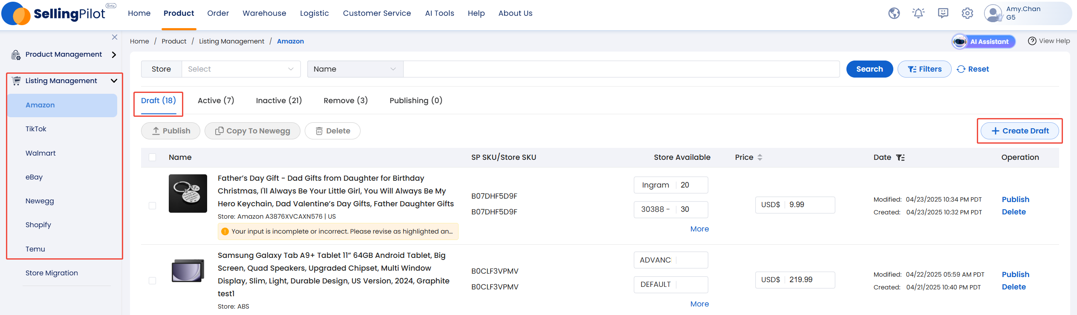
Task: Click the toolbar Delete button
Action: click(x=332, y=131)
